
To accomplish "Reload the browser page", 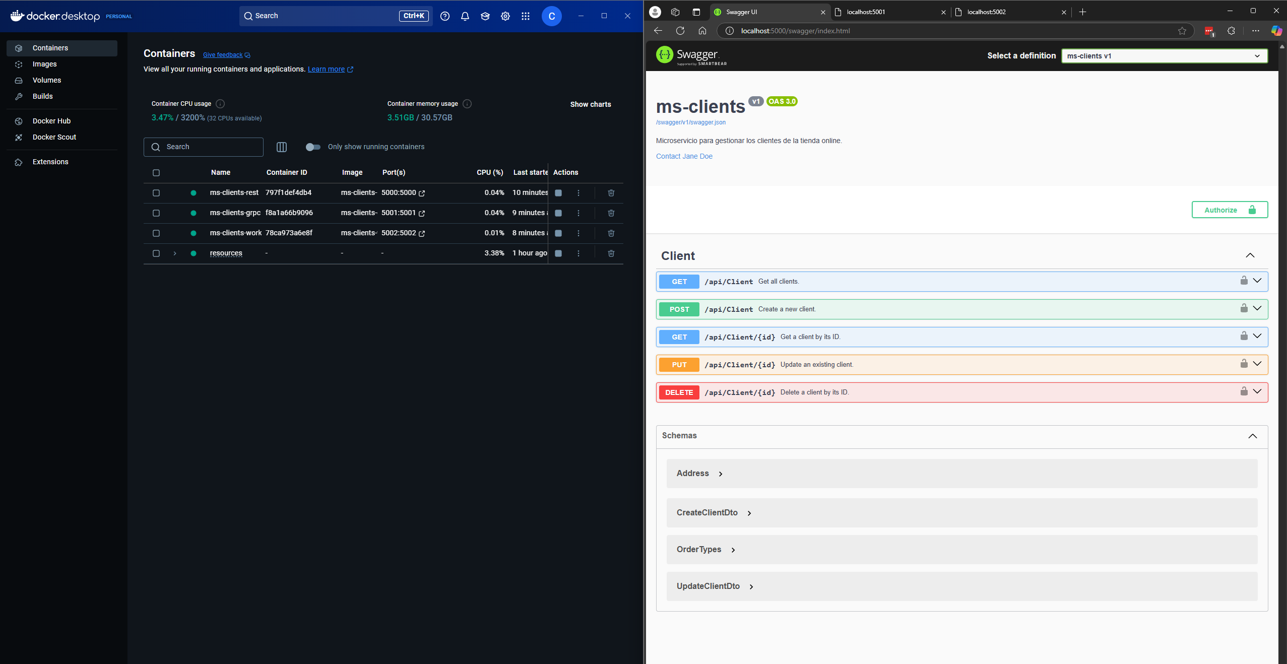I will (x=680, y=31).
